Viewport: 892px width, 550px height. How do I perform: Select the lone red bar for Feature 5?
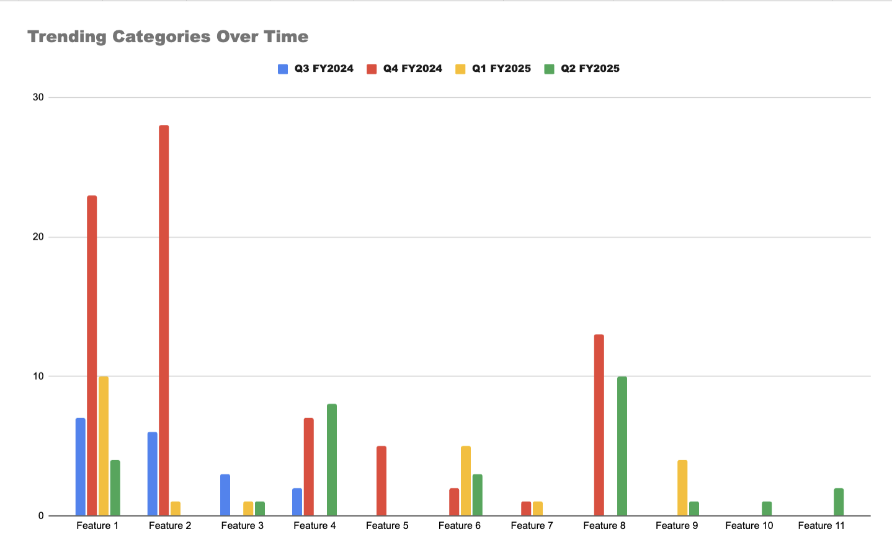click(381, 481)
